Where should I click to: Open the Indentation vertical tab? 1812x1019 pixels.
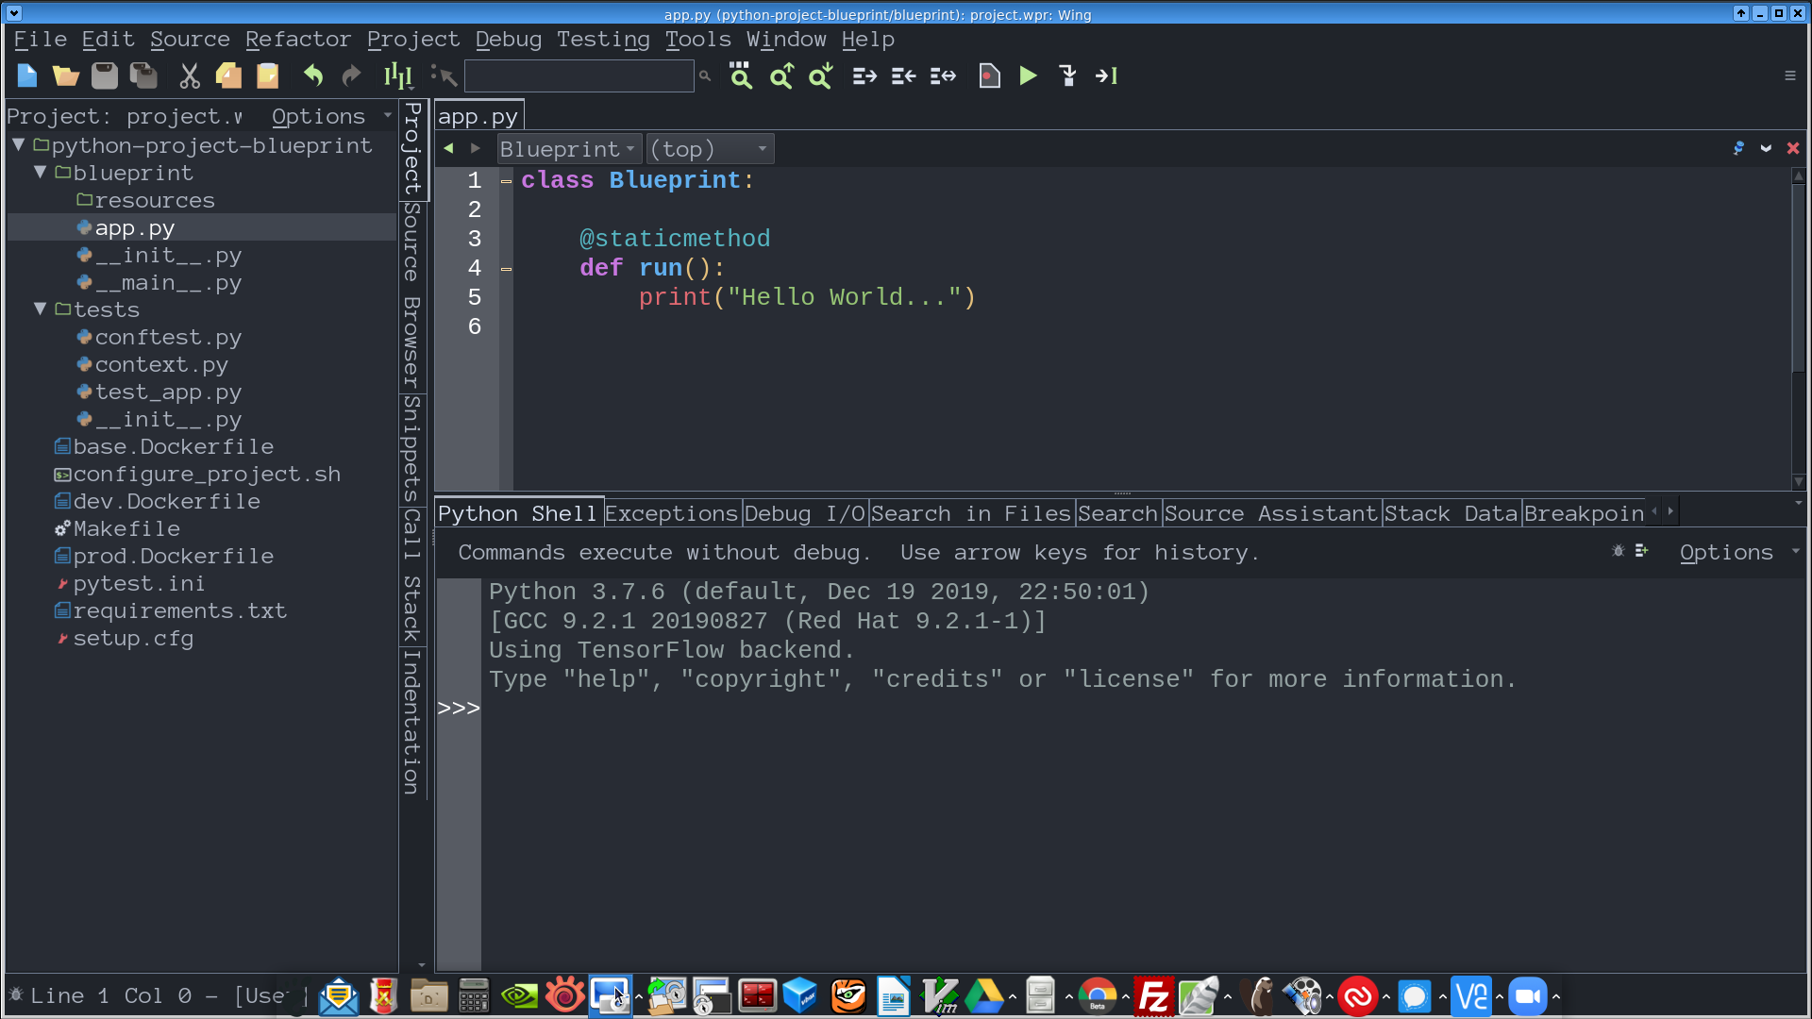pyautogui.click(x=412, y=722)
